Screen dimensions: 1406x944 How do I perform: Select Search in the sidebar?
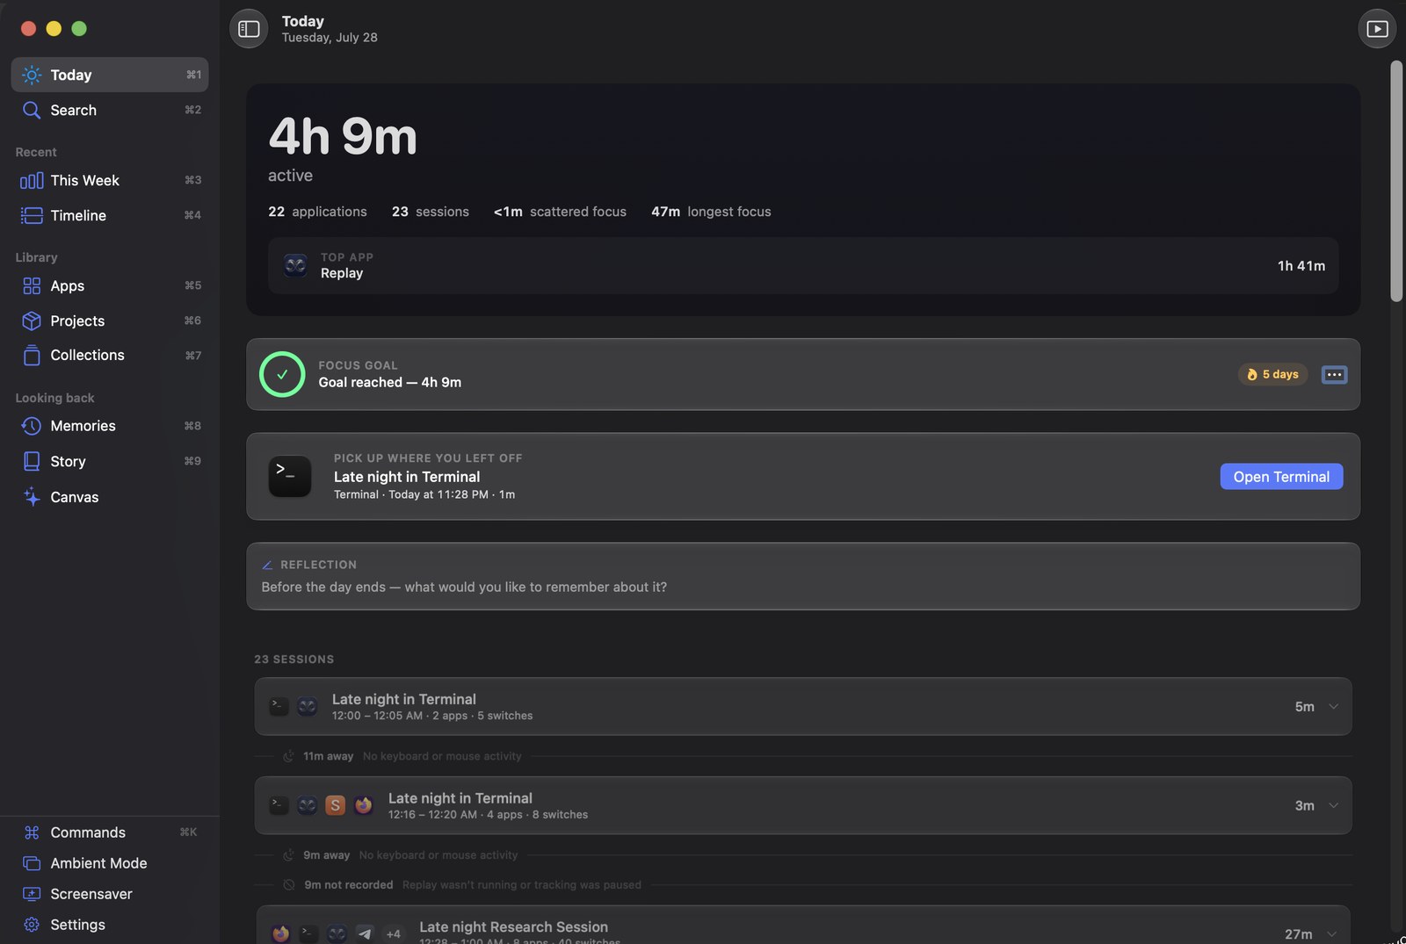point(109,110)
